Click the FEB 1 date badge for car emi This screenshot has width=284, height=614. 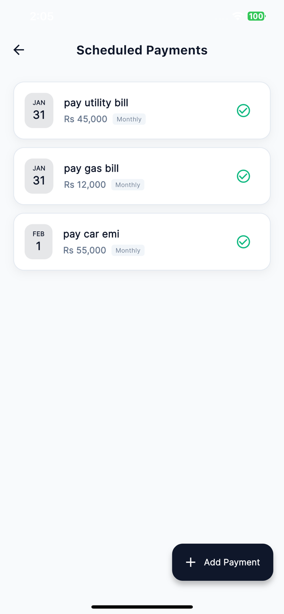tap(39, 242)
